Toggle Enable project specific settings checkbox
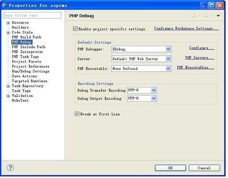The width and height of the screenshot is (228, 178). coord(75,29)
